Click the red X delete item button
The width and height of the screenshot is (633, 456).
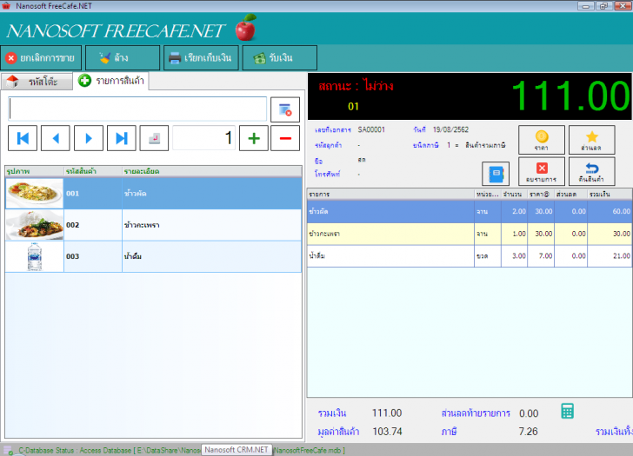(x=541, y=172)
